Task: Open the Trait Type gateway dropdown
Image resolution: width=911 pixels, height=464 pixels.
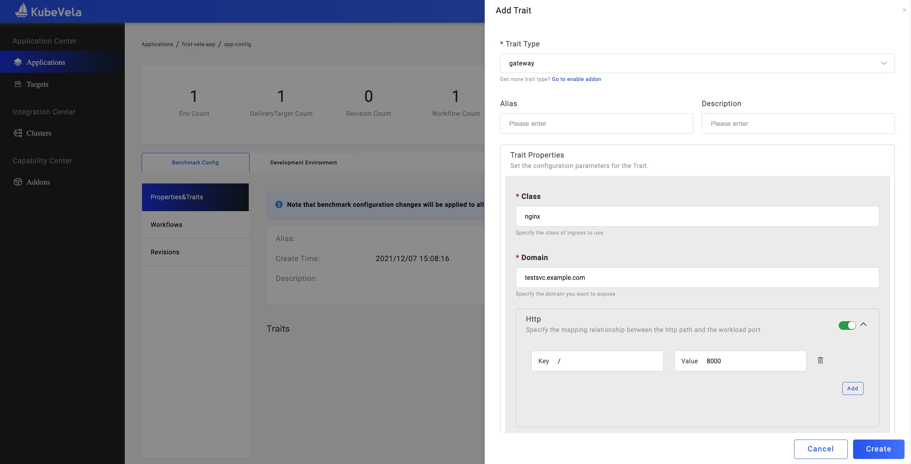Action: pos(697,63)
